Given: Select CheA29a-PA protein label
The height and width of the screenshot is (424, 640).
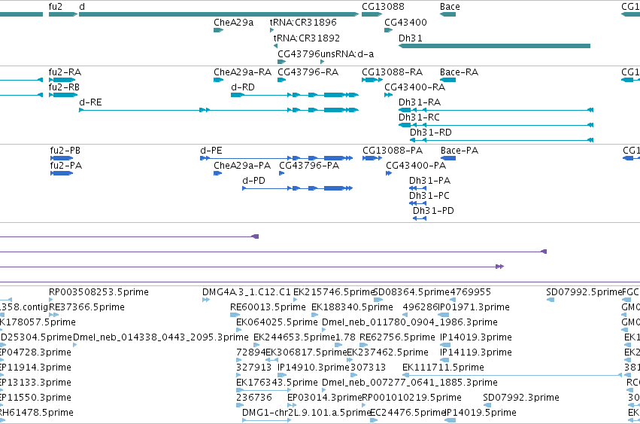Looking at the screenshot, I should pyautogui.click(x=242, y=166).
